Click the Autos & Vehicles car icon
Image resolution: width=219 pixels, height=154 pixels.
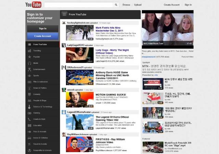coord(29,138)
